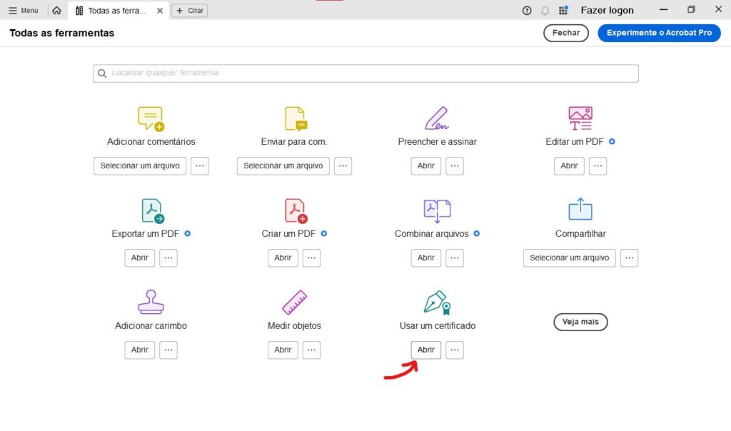The height and width of the screenshot is (431, 731).
Task: Open the apps grid icon
Action: 563,10
